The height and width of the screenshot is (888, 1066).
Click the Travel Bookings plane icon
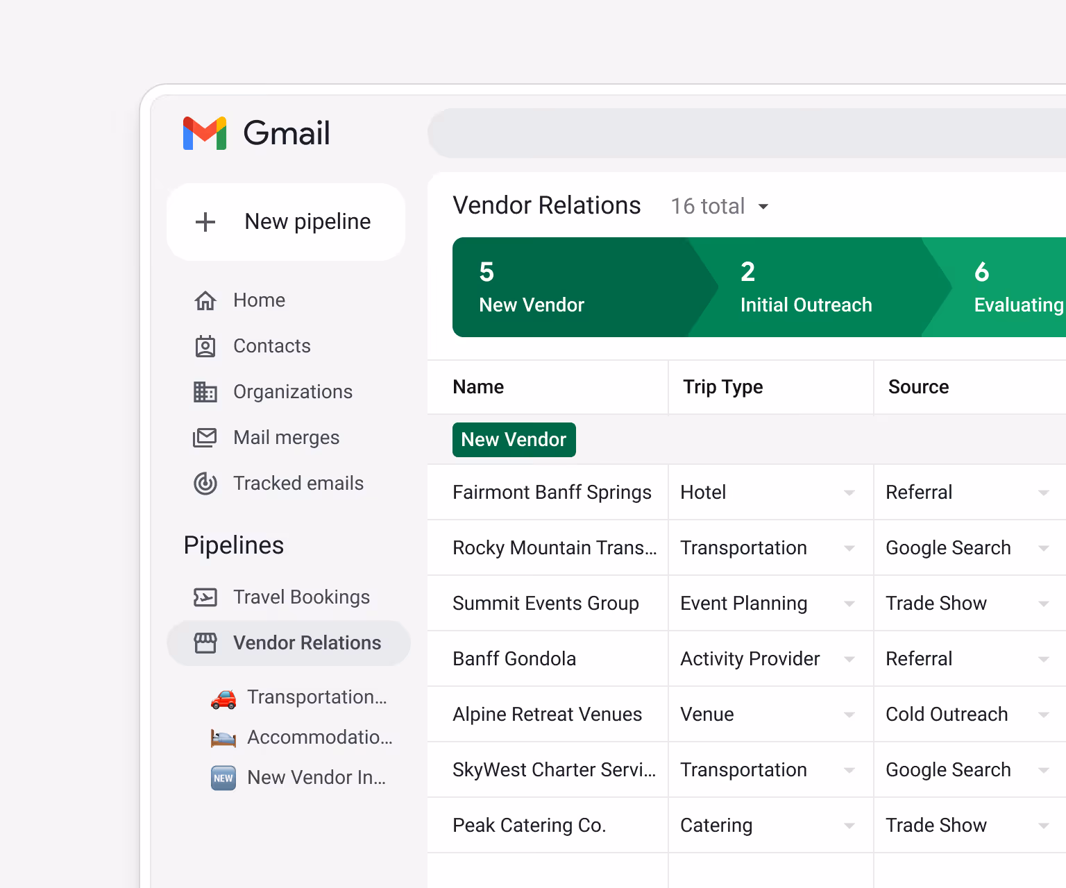coord(205,597)
